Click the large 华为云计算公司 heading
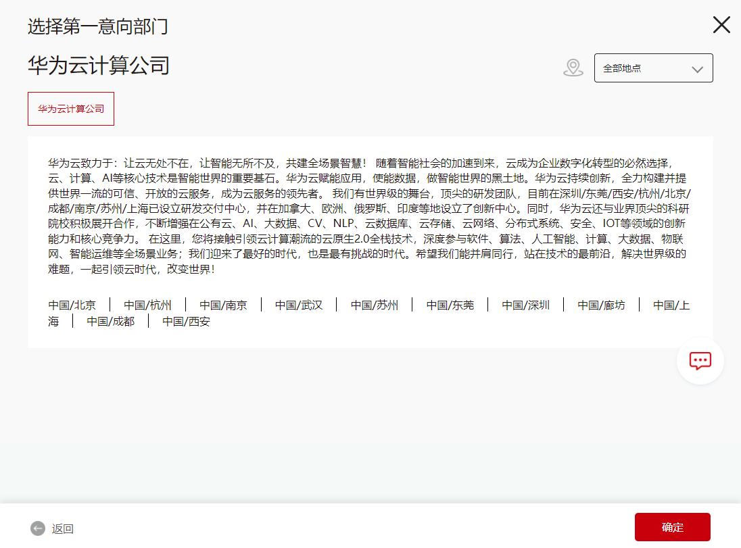The image size is (741, 548). pyautogui.click(x=98, y=65)
